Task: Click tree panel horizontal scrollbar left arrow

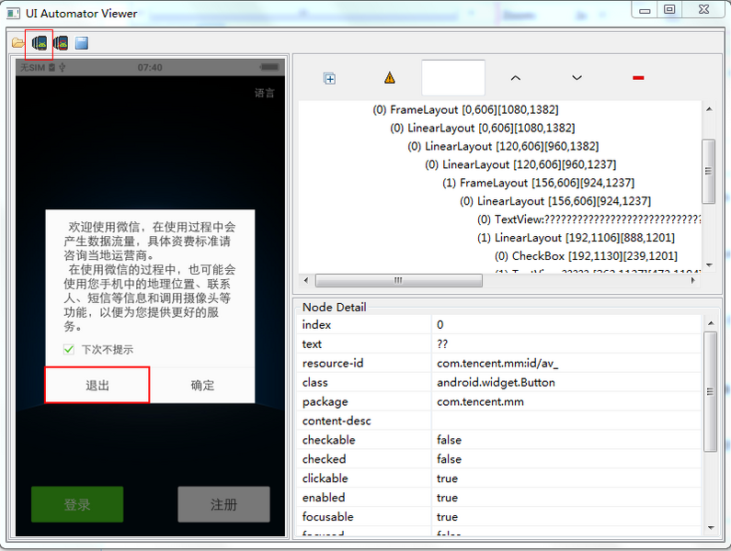Action: pyautogui.click(x=306, y=280)
